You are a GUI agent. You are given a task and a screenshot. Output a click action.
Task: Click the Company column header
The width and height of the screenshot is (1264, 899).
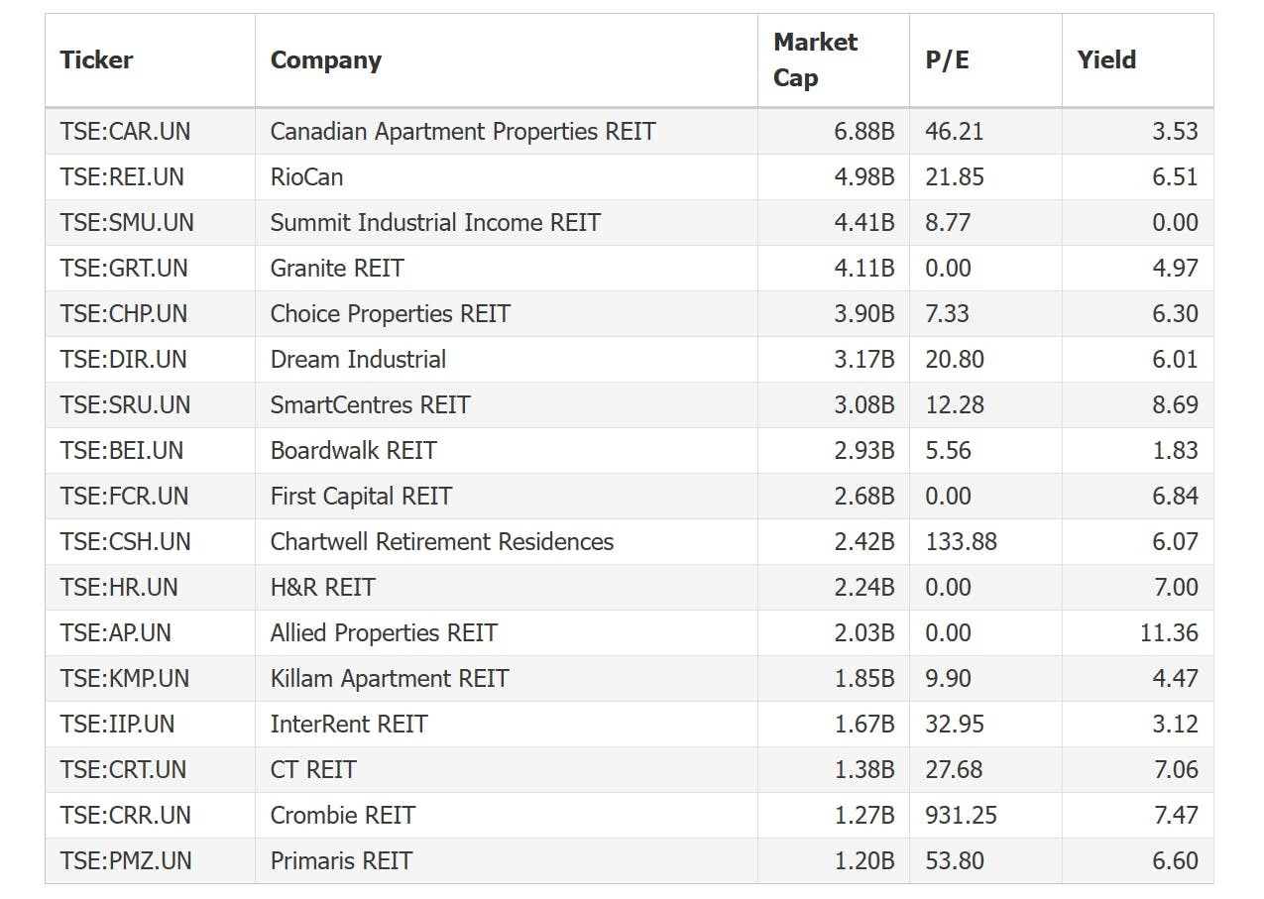[325, 59]
